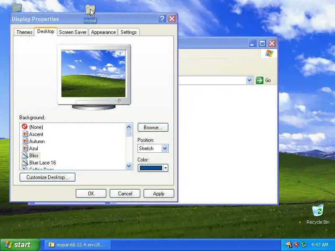Open the Position Stretch dropdown
This screenshot has height=251, width=335.
coord(153,149)
